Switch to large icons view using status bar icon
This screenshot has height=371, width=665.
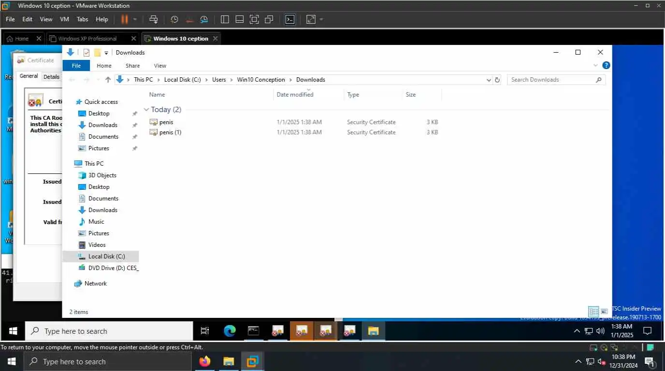click(604, 312)
